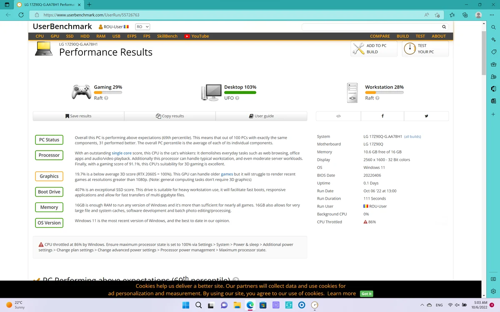Screen dimensions: 500x312
Task: Click the Desktop 103% score bar
Action: 240,92
